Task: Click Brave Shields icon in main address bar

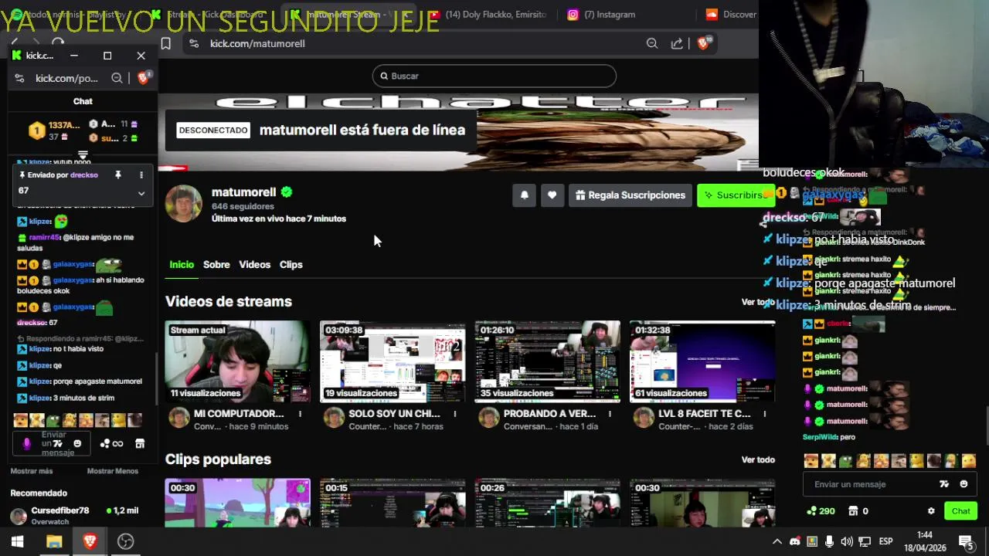Action: (x=703, y=43)
